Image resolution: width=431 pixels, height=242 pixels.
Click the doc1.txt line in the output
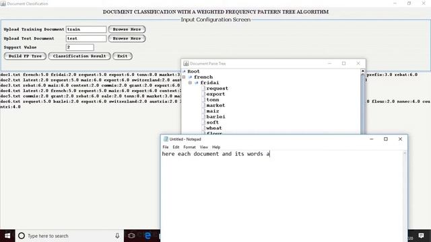[90, 75]
